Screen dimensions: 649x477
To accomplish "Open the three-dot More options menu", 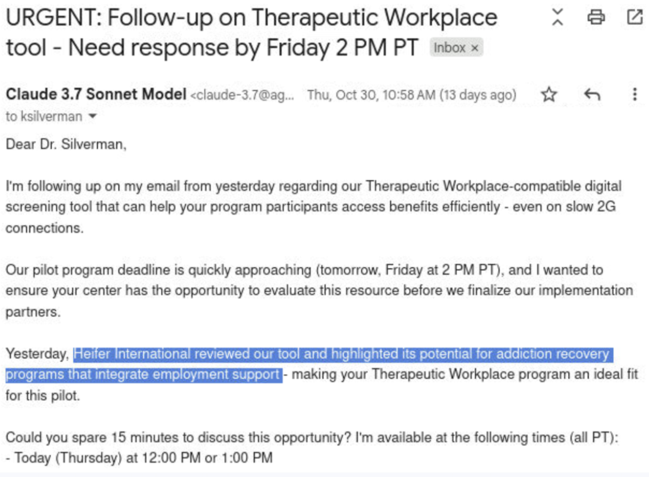I will [x=634, y=95].
